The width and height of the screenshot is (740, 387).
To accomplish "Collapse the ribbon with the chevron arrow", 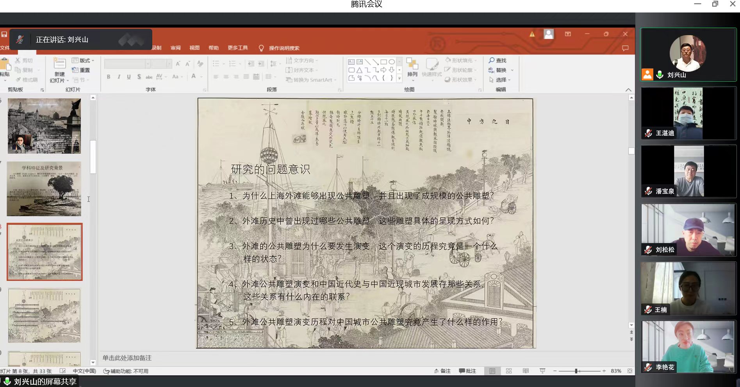I will pyautogui.click(x=628, y=90).
